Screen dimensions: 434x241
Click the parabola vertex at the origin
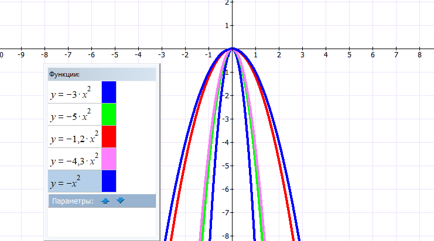(233, 49)
